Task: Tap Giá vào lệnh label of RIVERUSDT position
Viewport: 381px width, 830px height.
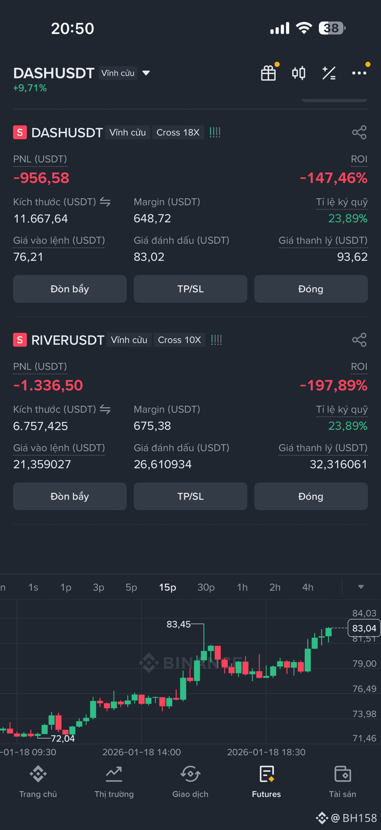Action: pyautogui.click(x=59, y=448)
